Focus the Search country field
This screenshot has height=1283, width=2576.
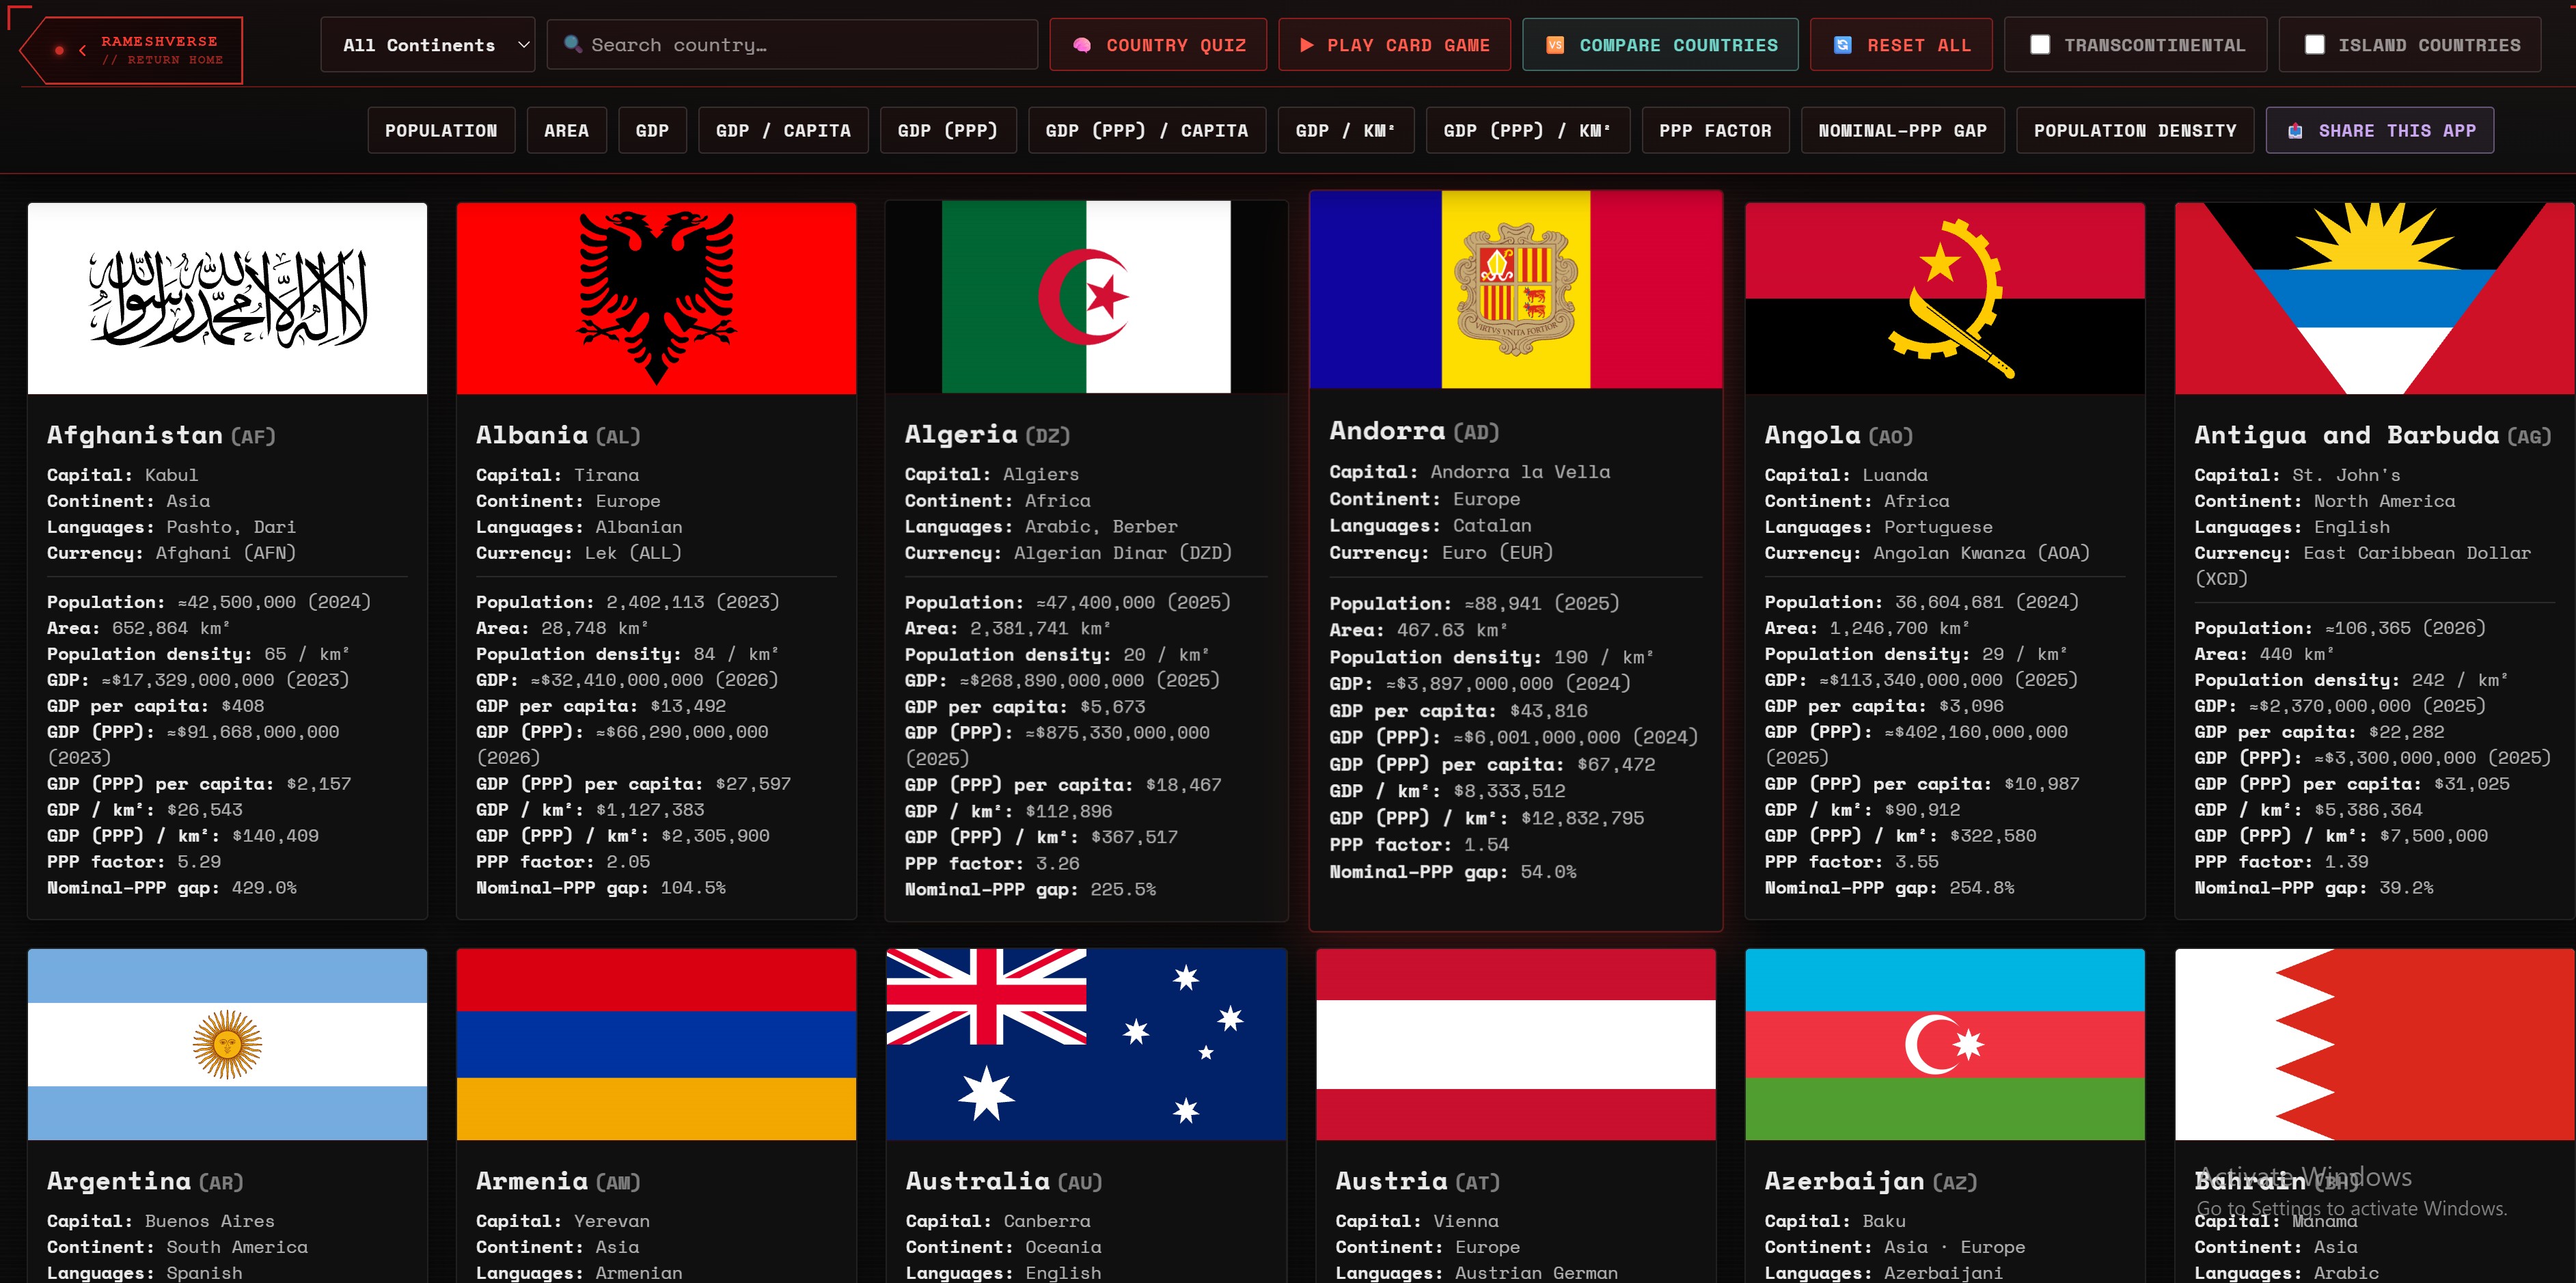click(792, 45)
